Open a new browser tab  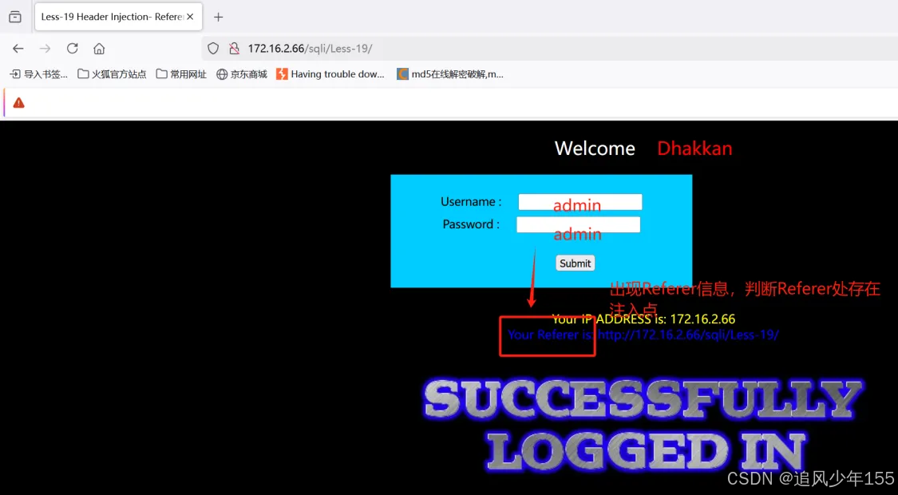pyautogui.click(x=218, y=16)
